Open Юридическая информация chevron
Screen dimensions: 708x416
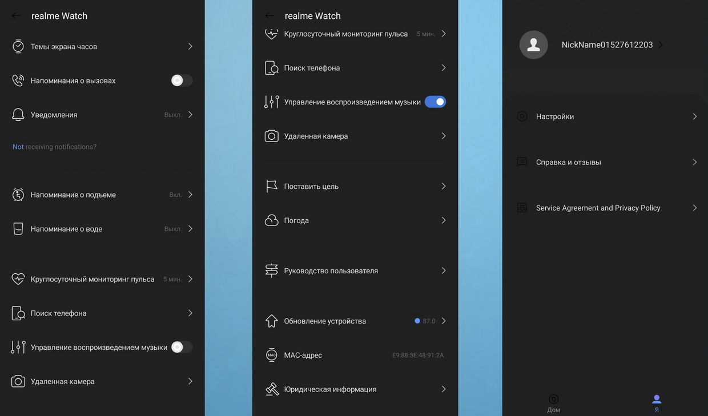click(x=444, y=389)
